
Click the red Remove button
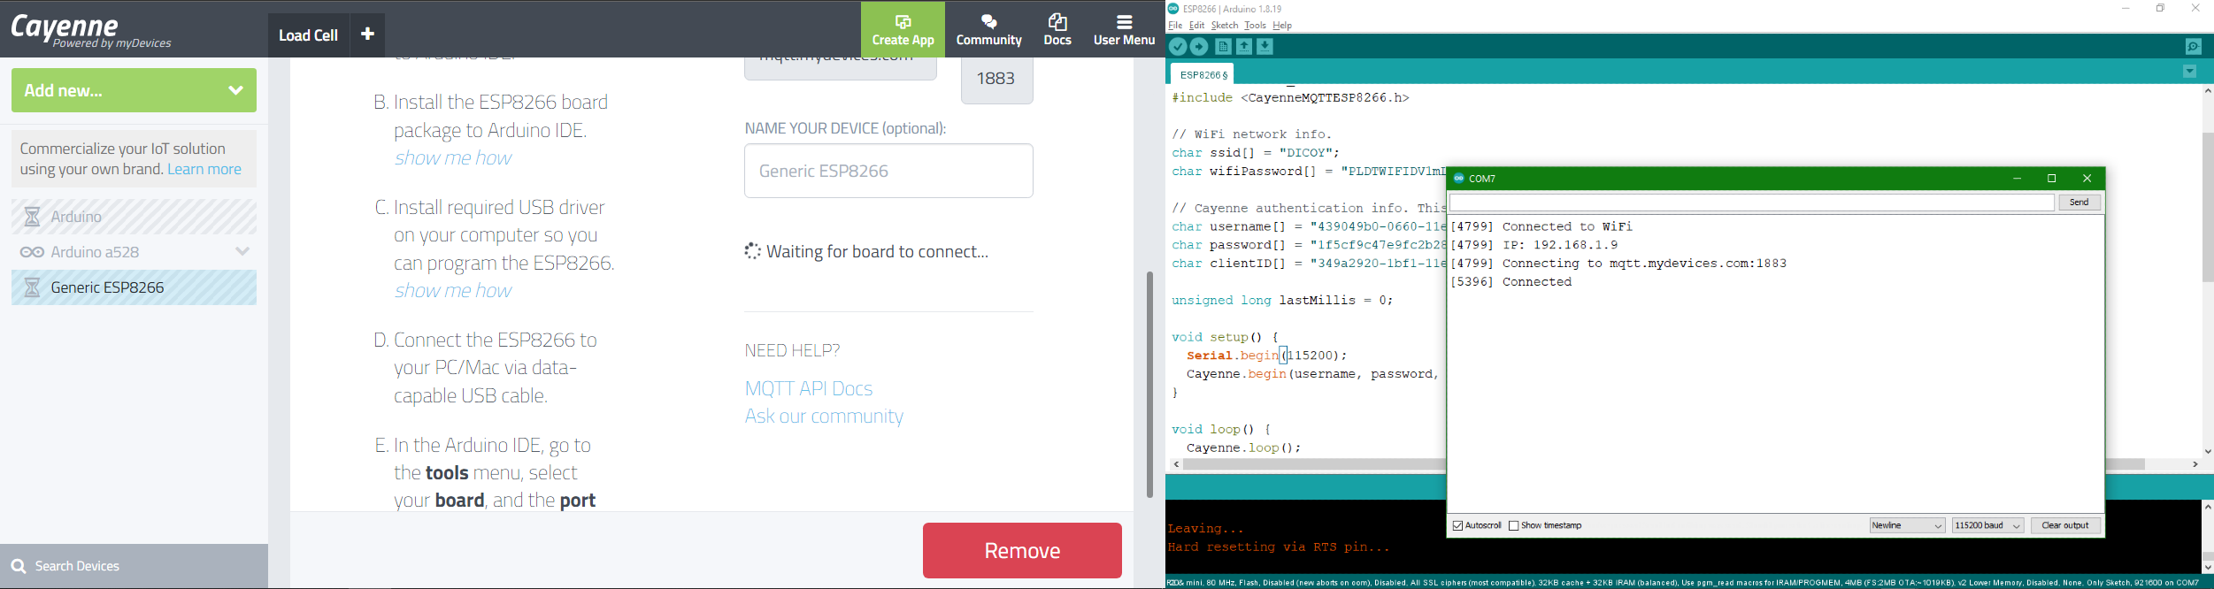click(x=1022, y=550)
